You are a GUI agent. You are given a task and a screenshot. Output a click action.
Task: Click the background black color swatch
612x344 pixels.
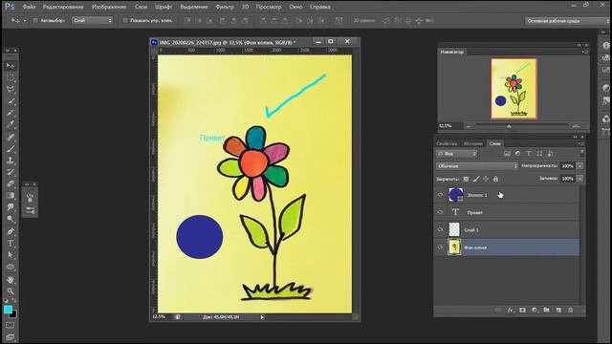[x=13, y=314]
